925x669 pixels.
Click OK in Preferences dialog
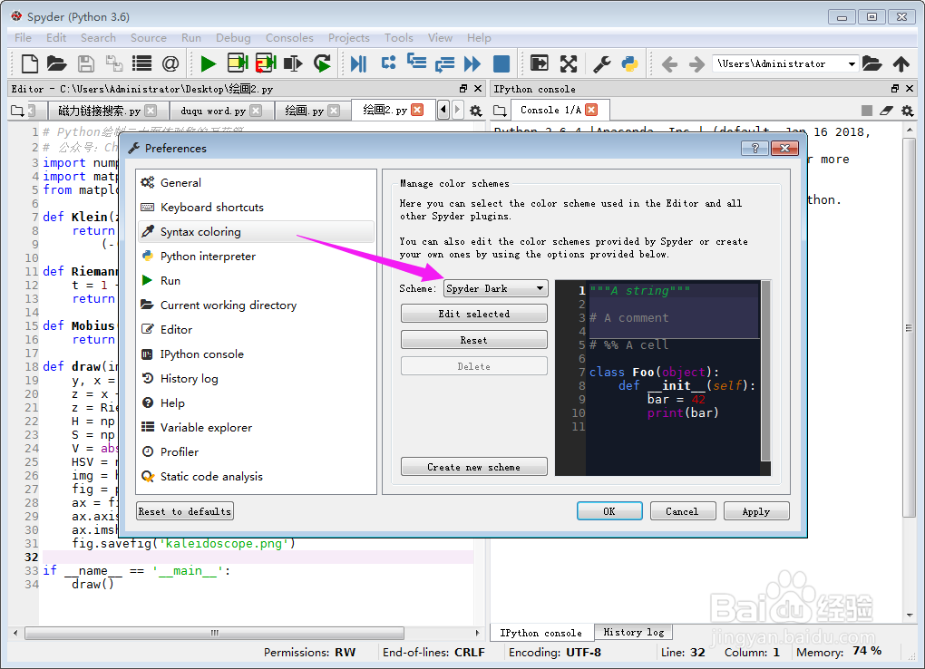(x=609, y=511)
